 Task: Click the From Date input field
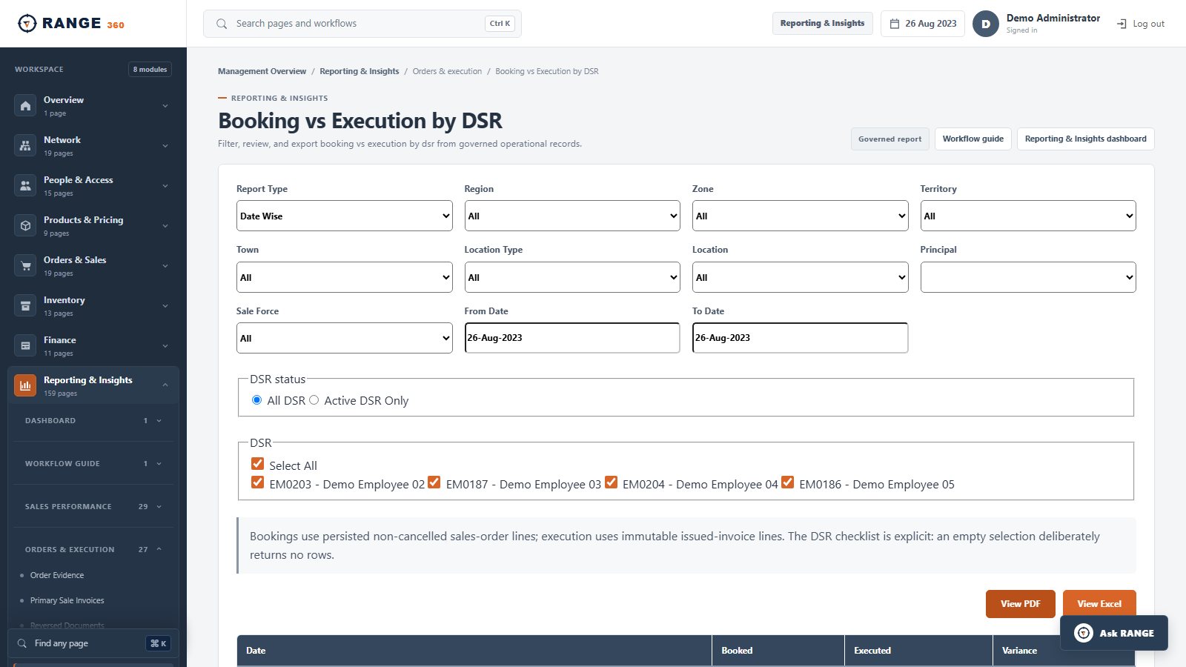572,338
